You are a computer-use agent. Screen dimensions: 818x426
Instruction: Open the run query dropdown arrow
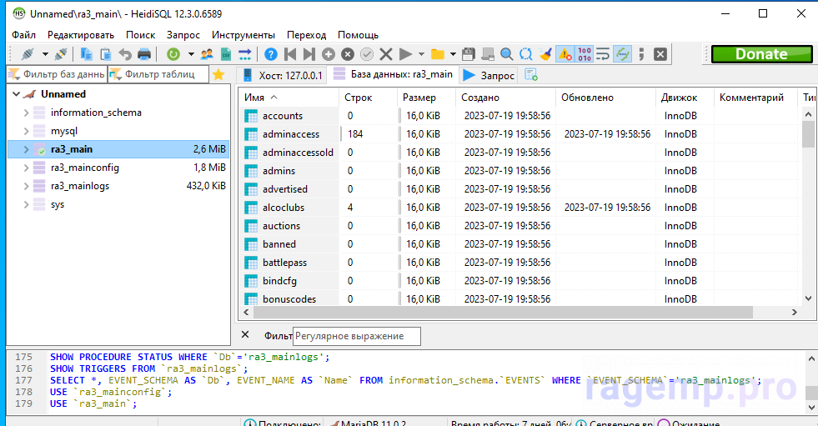[x=421, y=54]
